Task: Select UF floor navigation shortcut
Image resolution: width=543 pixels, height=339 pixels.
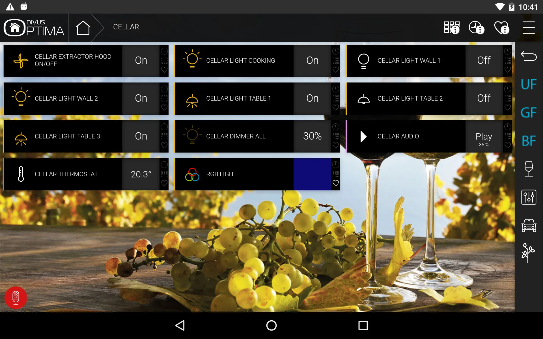Action: tap(529, 84)
